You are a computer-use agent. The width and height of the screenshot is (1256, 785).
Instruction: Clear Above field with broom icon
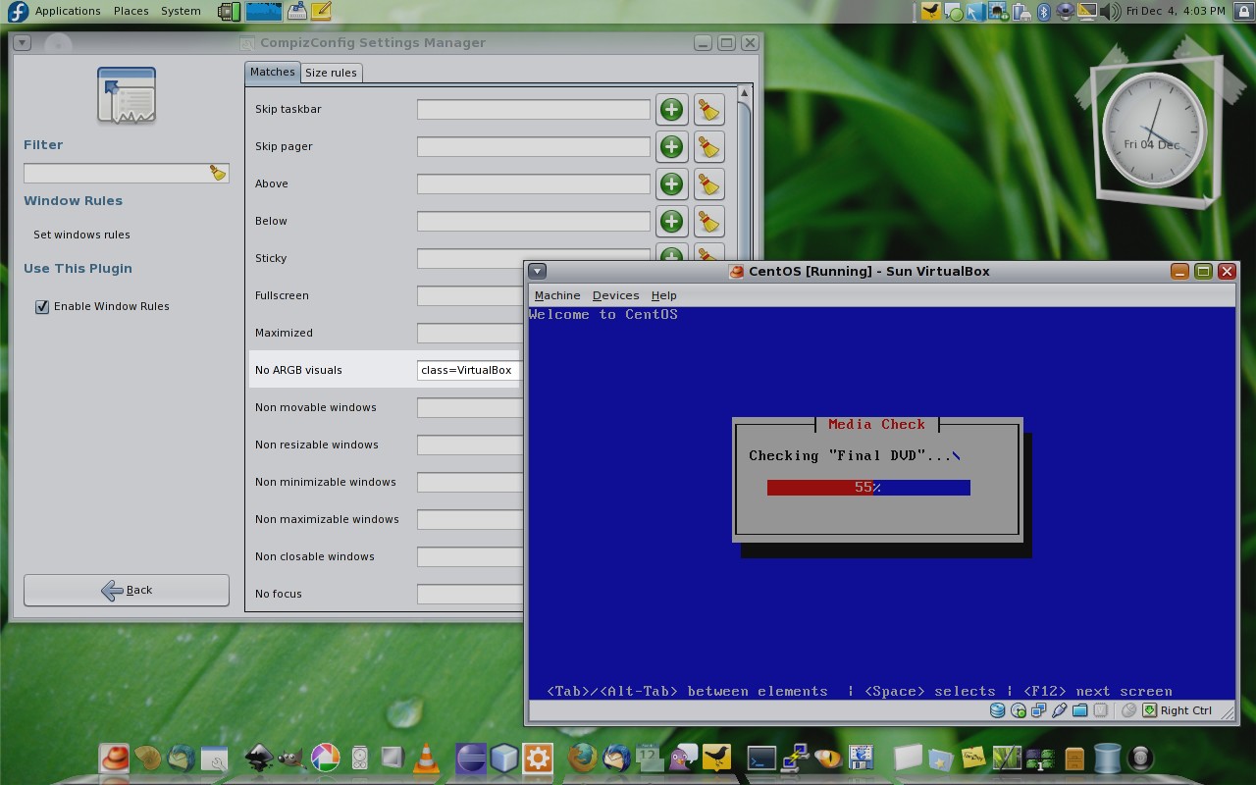[x=708, y=183]
